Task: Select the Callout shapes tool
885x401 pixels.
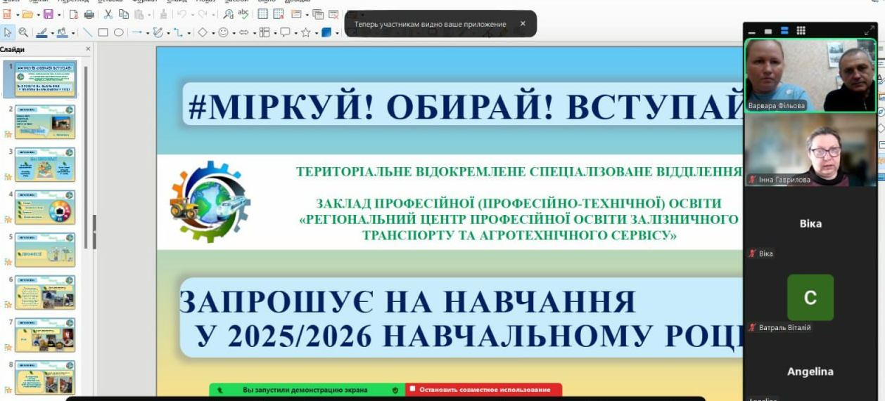Action: point(285,32)
